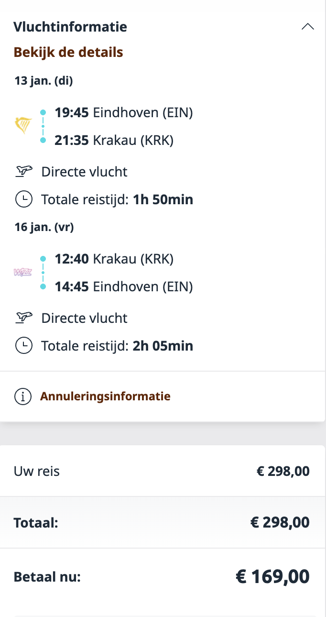
Task: Click the 13 jan. (di) date label
Action: [x=43, y=81]
